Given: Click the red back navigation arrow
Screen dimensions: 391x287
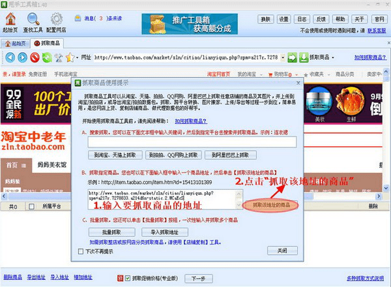Looking at the screenshot, I should coord(9,57).
